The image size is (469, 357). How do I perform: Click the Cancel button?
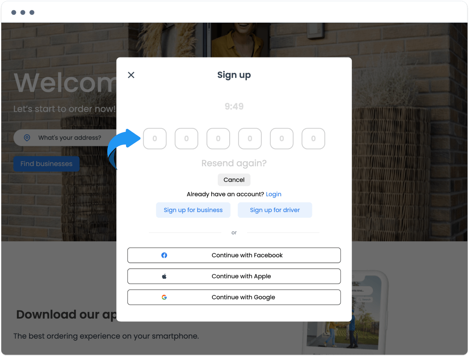coord(234,180)
